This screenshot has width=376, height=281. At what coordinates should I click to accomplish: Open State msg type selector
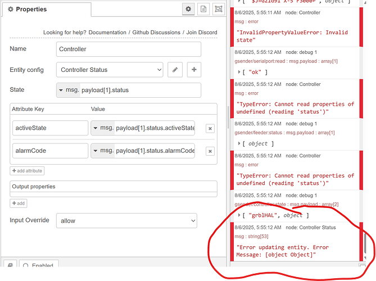69,90
